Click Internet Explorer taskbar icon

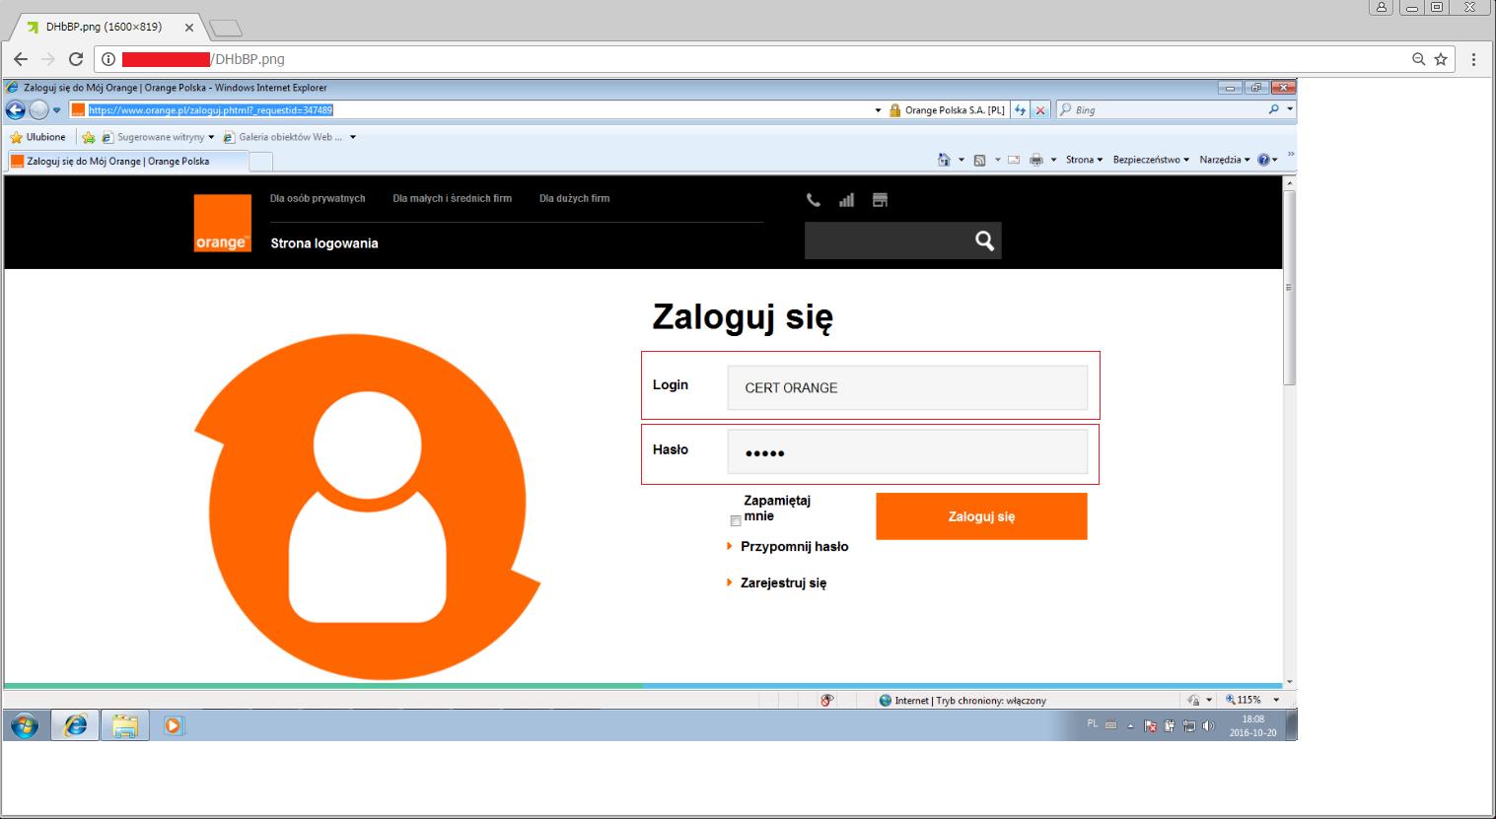pos(75,726)
